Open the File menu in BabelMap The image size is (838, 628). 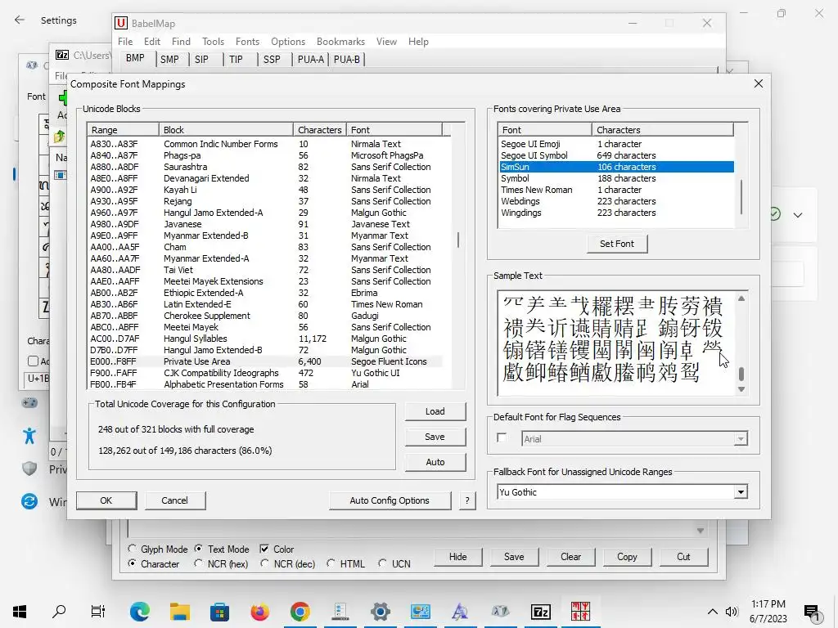click(x=125, y=41)
